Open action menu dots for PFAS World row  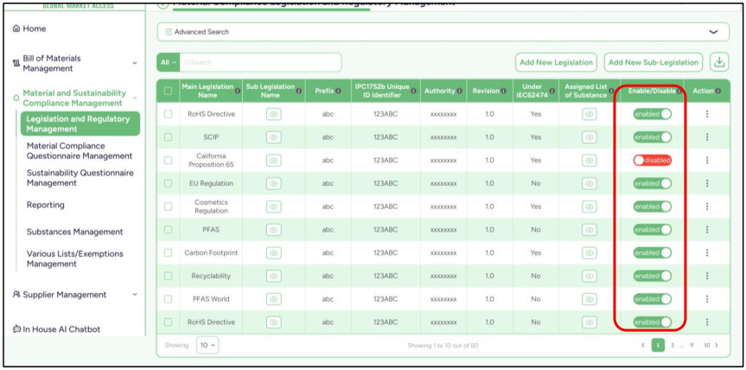pyautogui.click(x=707, y=299)
